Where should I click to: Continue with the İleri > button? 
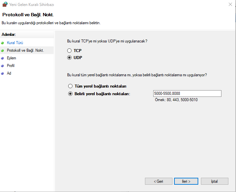tap(186, 181)
